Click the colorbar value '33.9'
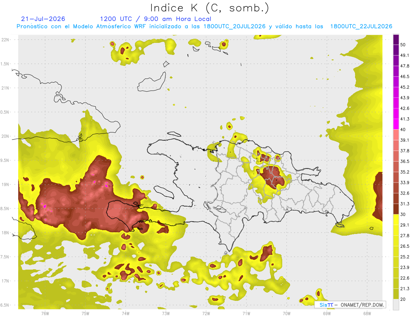Screen dimensions: 412x318 (x=405, y=182)
